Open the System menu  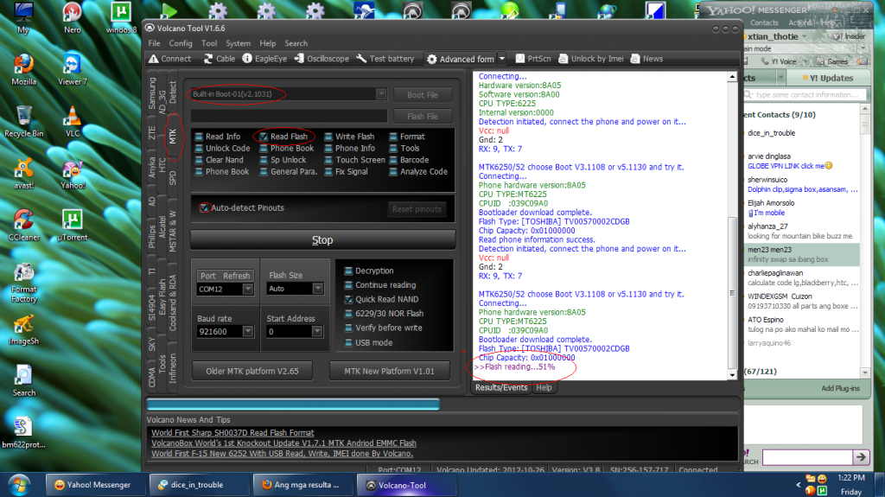pyautogui.click(x=239, y=43)
